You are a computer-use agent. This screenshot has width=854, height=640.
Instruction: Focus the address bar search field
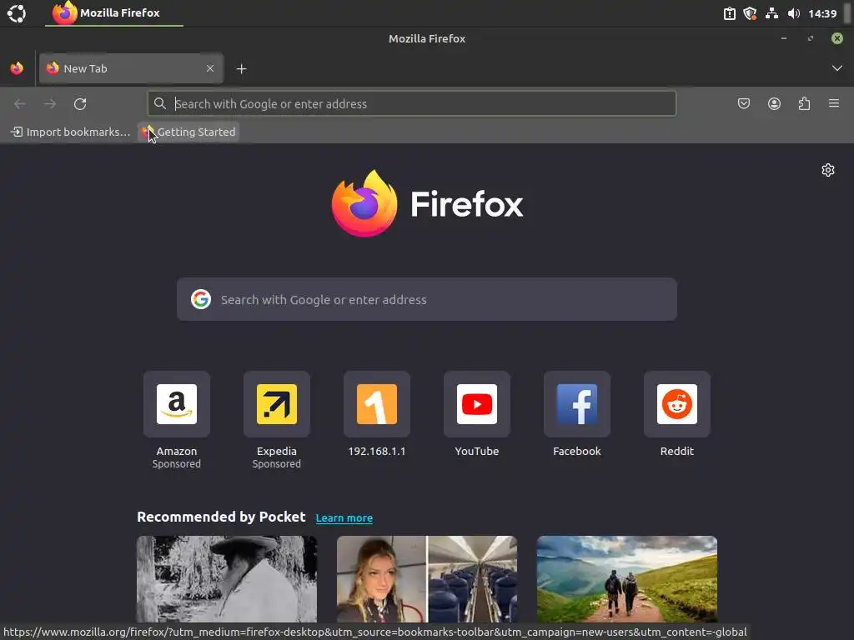click(x=412, y=103)
